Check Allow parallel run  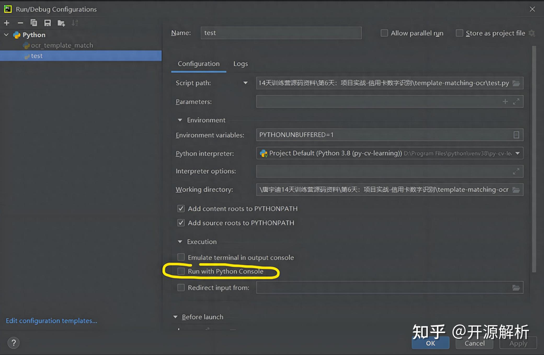384,33
